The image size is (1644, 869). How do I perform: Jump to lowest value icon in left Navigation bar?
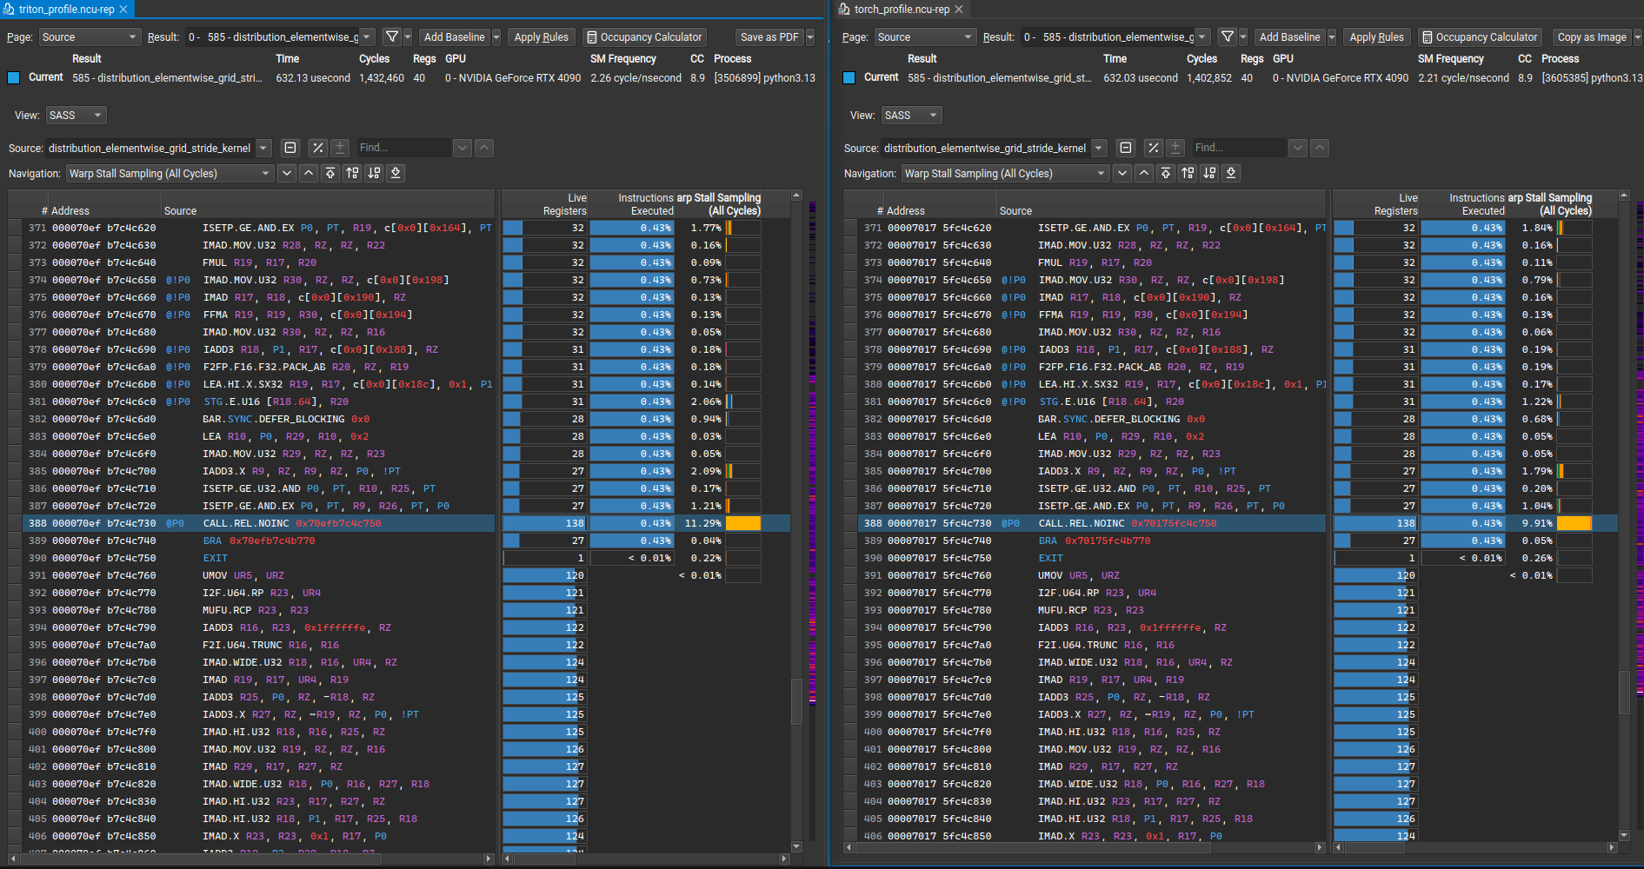[x=396, y=173]
